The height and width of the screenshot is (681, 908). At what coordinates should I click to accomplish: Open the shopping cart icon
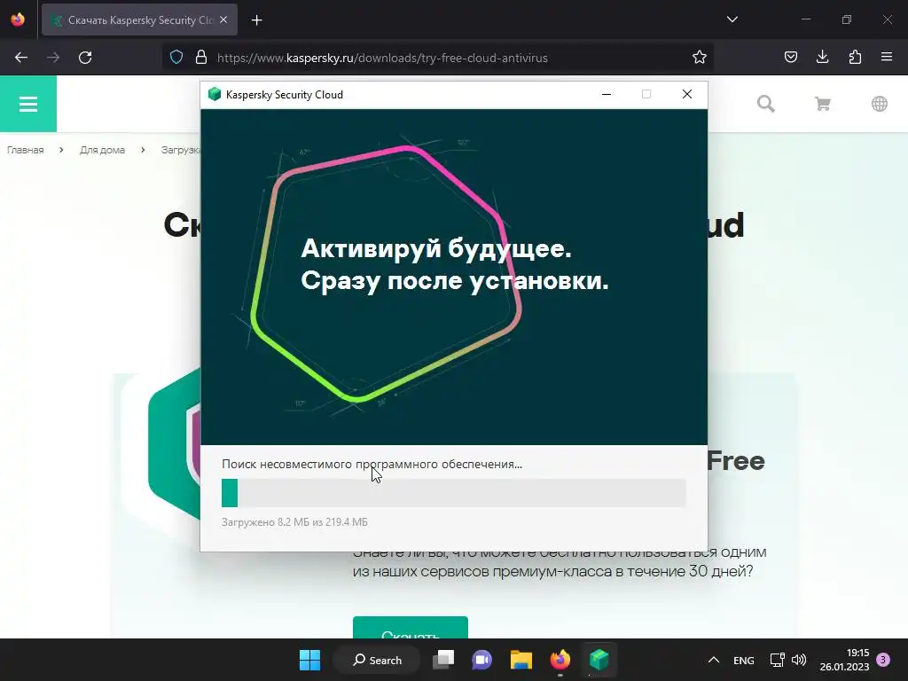click(822, 104)
